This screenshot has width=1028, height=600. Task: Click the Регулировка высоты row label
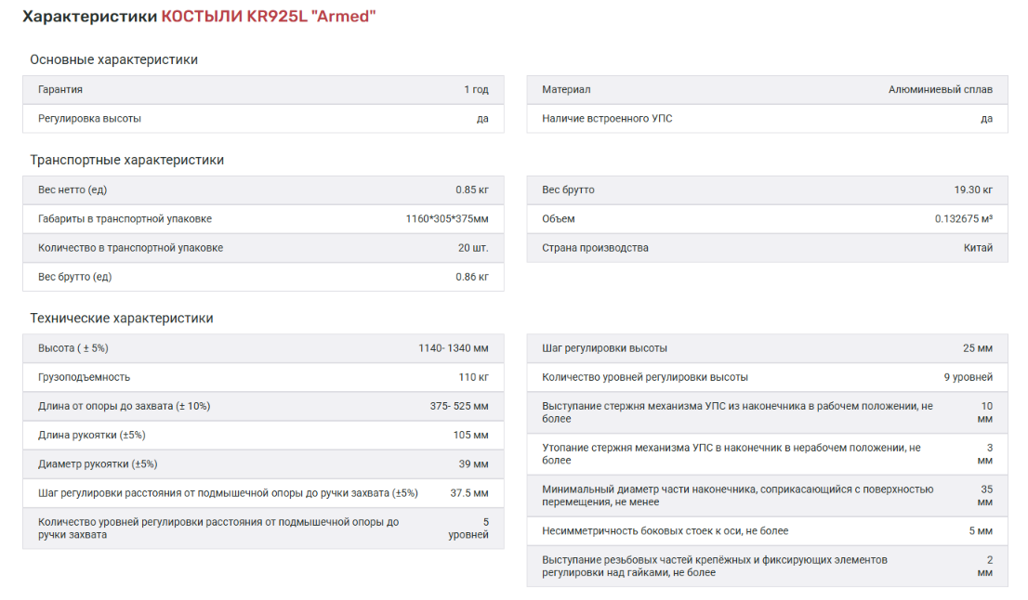point(89,119)
